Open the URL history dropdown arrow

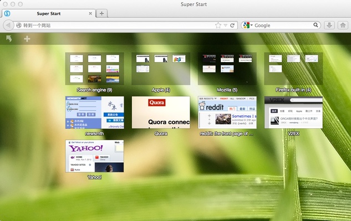[226, 25]
